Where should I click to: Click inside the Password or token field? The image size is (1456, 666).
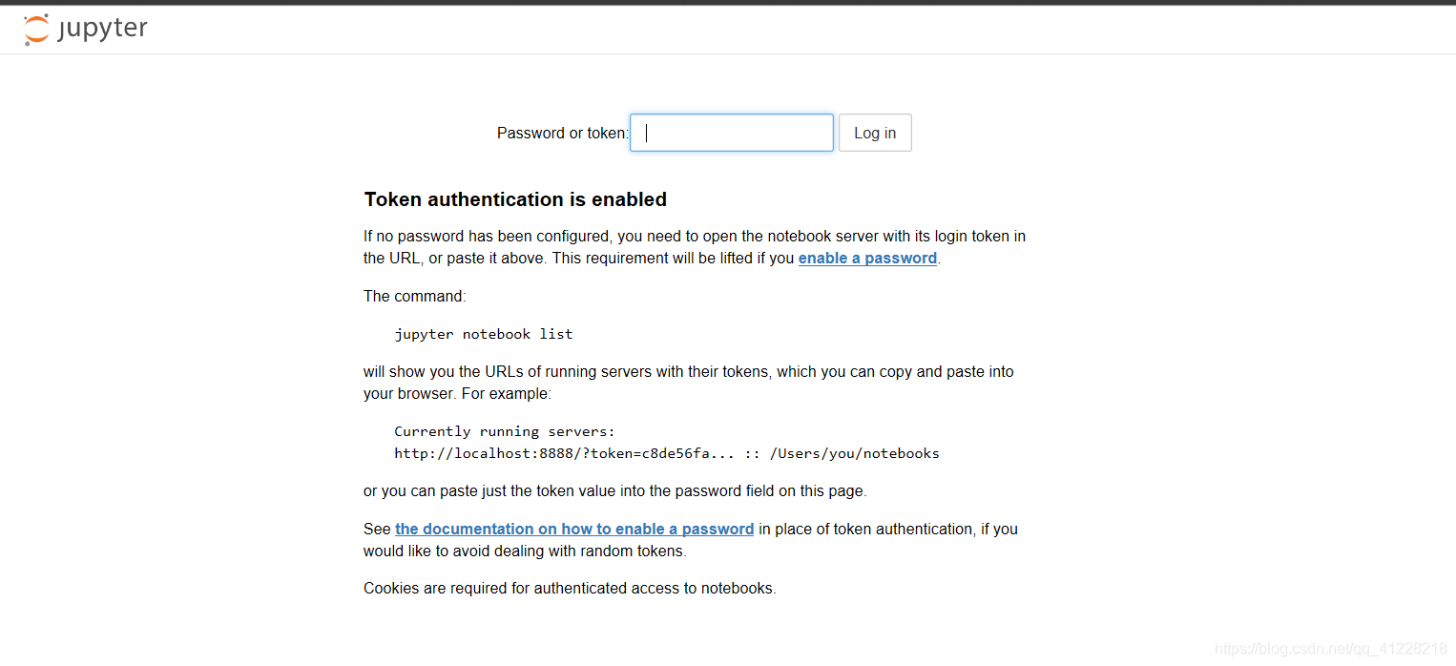click(731, 133)
